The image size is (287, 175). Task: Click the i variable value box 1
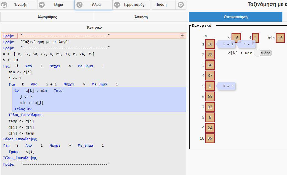256,38
